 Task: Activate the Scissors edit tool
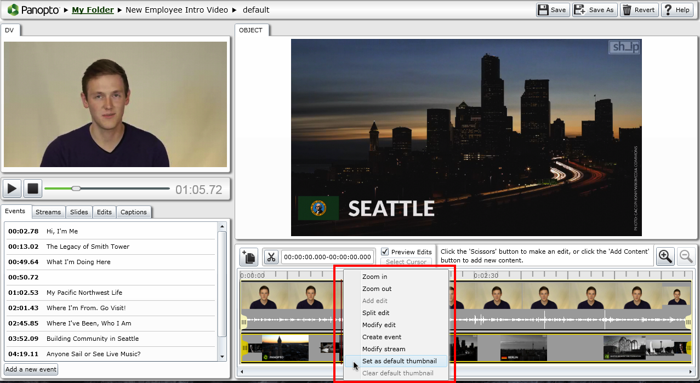point(271,257)
